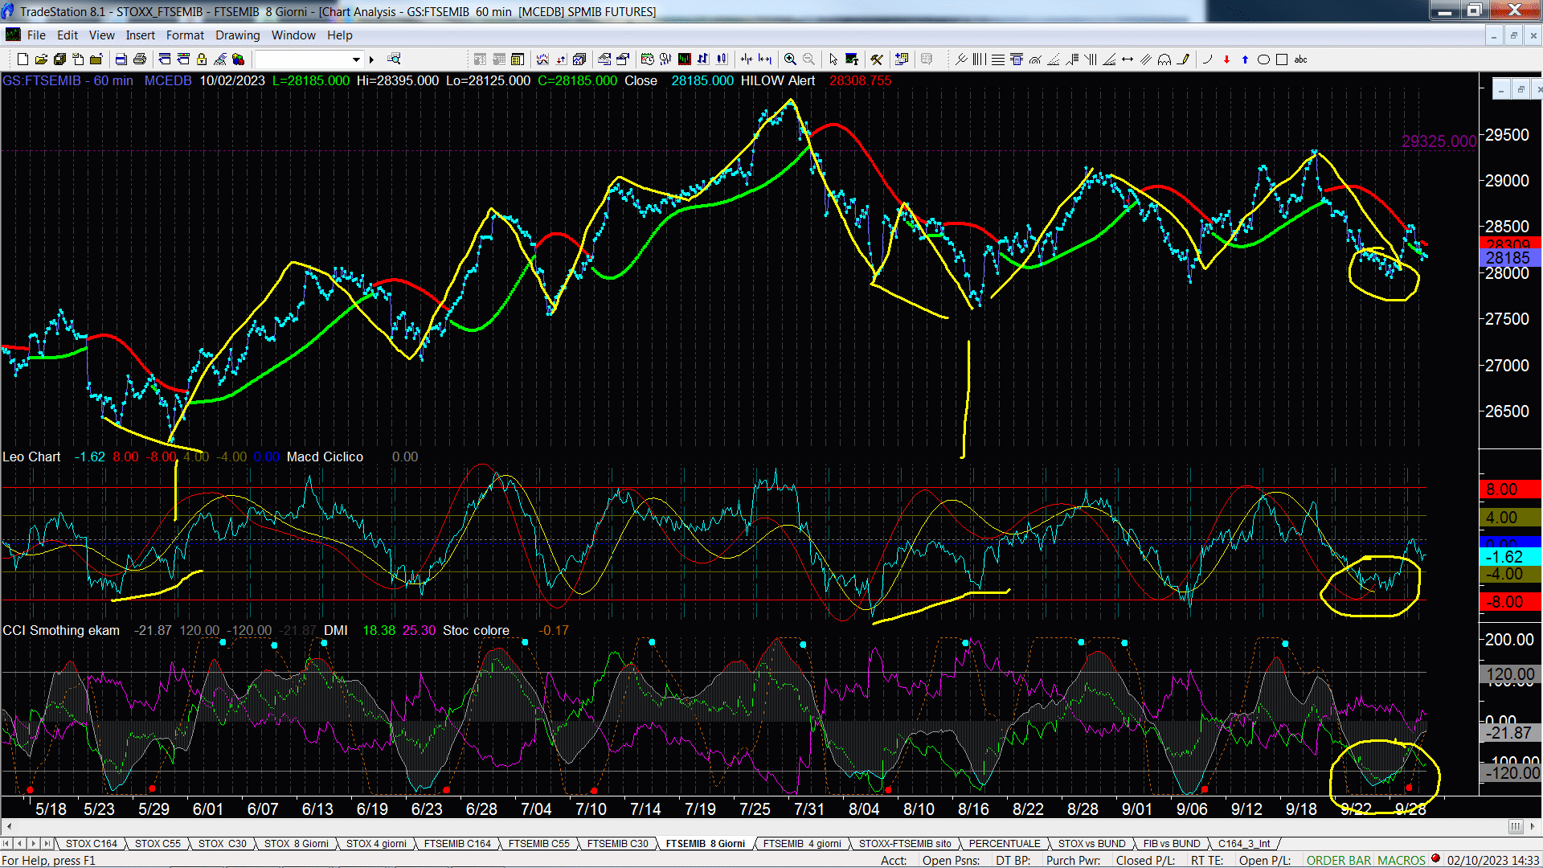Click the colored cubes toolbar icon
The image size is (1543, 868).
point(238,59)
